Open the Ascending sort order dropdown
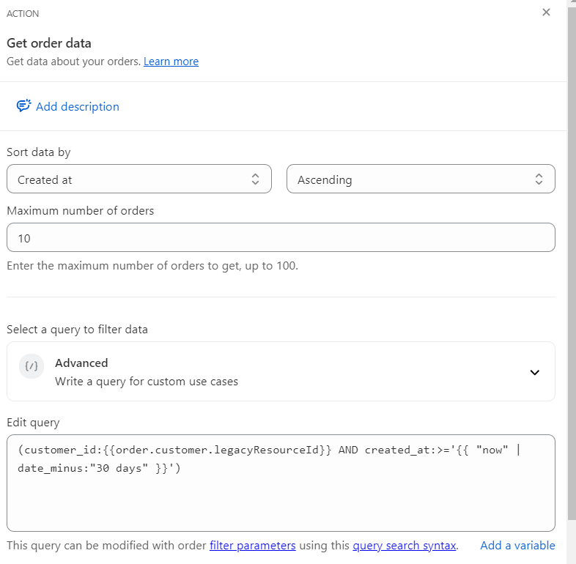The image size is (576, 564). (420, 179)
